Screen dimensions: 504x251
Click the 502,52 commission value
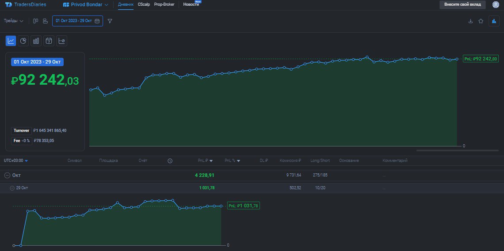tap(295, 188)
